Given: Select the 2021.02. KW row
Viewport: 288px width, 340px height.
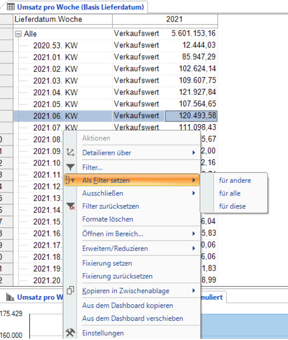Looking at the screenshot, I should tap(55, 69).
